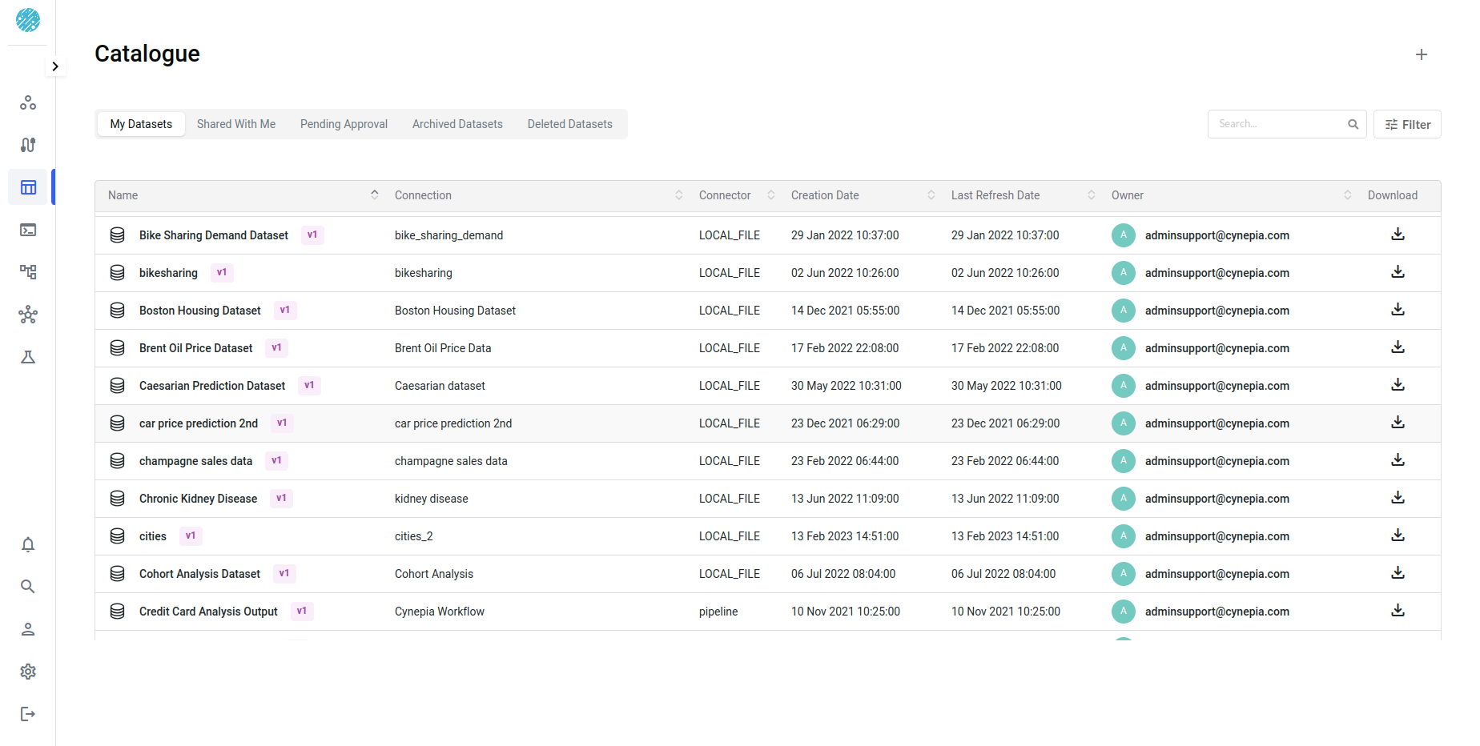Download Chronic Kidney Disease dataset
Image resolution: width=1480 pixels, height=746 pixels.
coord(1398,498)
